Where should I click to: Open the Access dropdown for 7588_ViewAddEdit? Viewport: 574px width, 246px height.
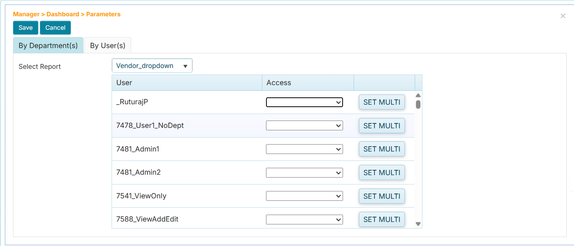click(304, 219)
